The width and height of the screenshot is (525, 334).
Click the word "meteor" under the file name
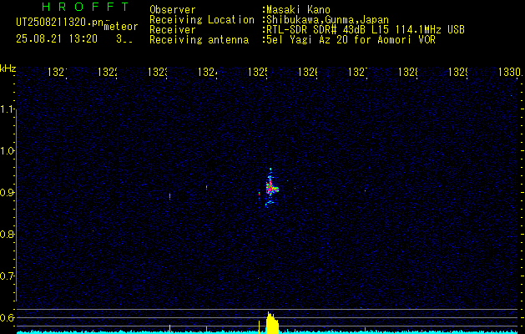(x=121, y=27)
